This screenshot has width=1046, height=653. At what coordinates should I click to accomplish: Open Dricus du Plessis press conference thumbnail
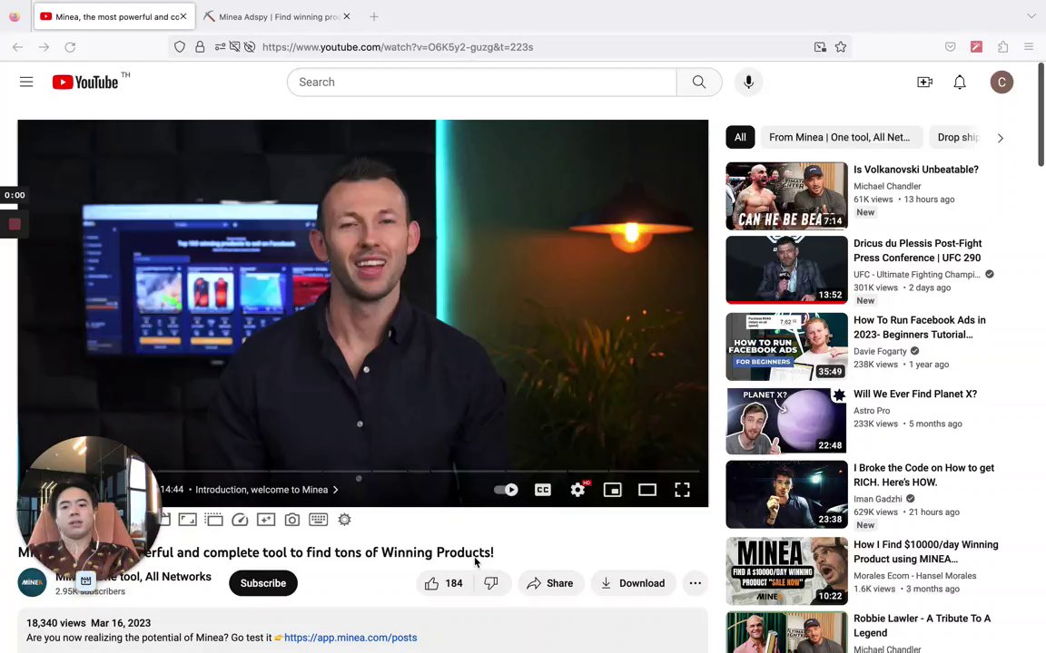click(786, 270)
